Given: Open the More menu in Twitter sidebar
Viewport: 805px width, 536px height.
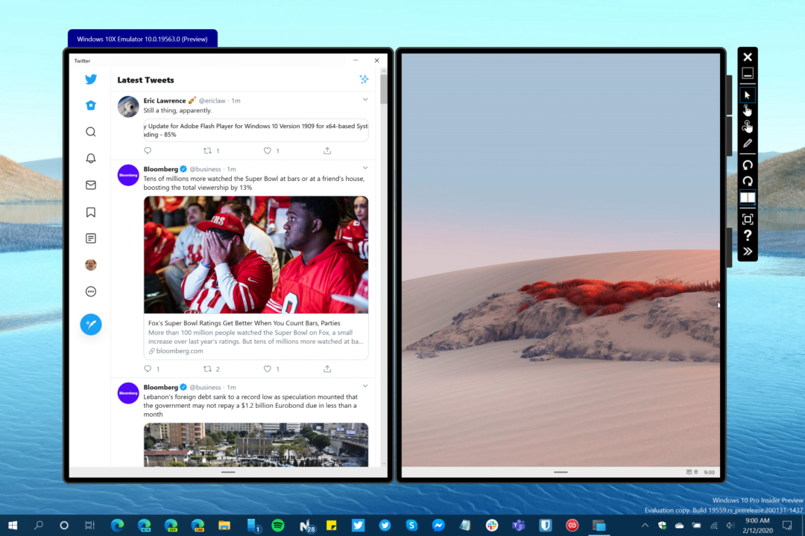Looking at the screenshot, I should (x=91, y=291).
